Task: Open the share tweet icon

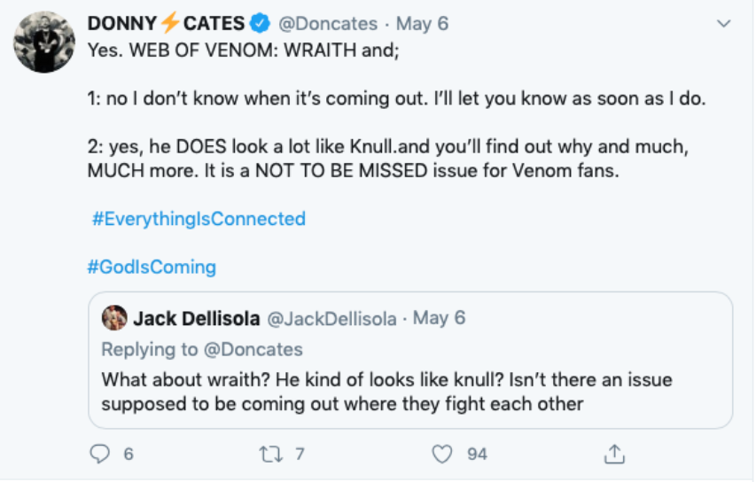Action: coord(612,454)
